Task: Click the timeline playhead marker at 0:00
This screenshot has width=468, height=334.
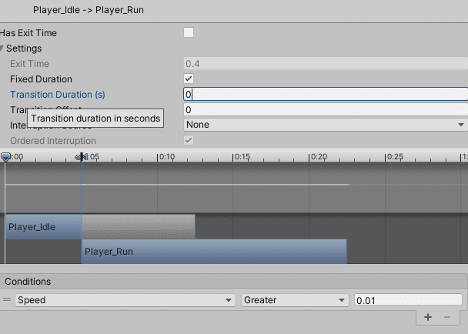Action: pyautogui.click(x=6, y=157)
